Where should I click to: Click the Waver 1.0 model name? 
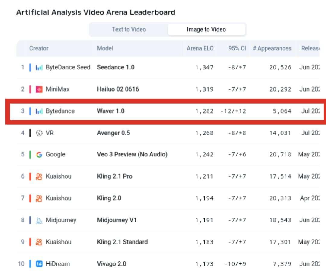pyautogui.click(x=110, y=111)
